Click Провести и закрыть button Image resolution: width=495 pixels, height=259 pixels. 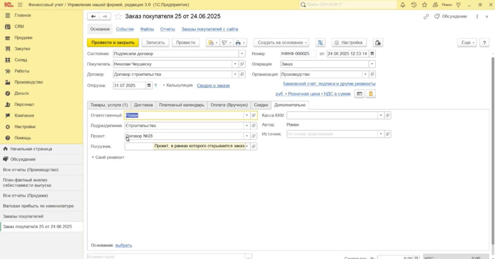coord(113,43)
